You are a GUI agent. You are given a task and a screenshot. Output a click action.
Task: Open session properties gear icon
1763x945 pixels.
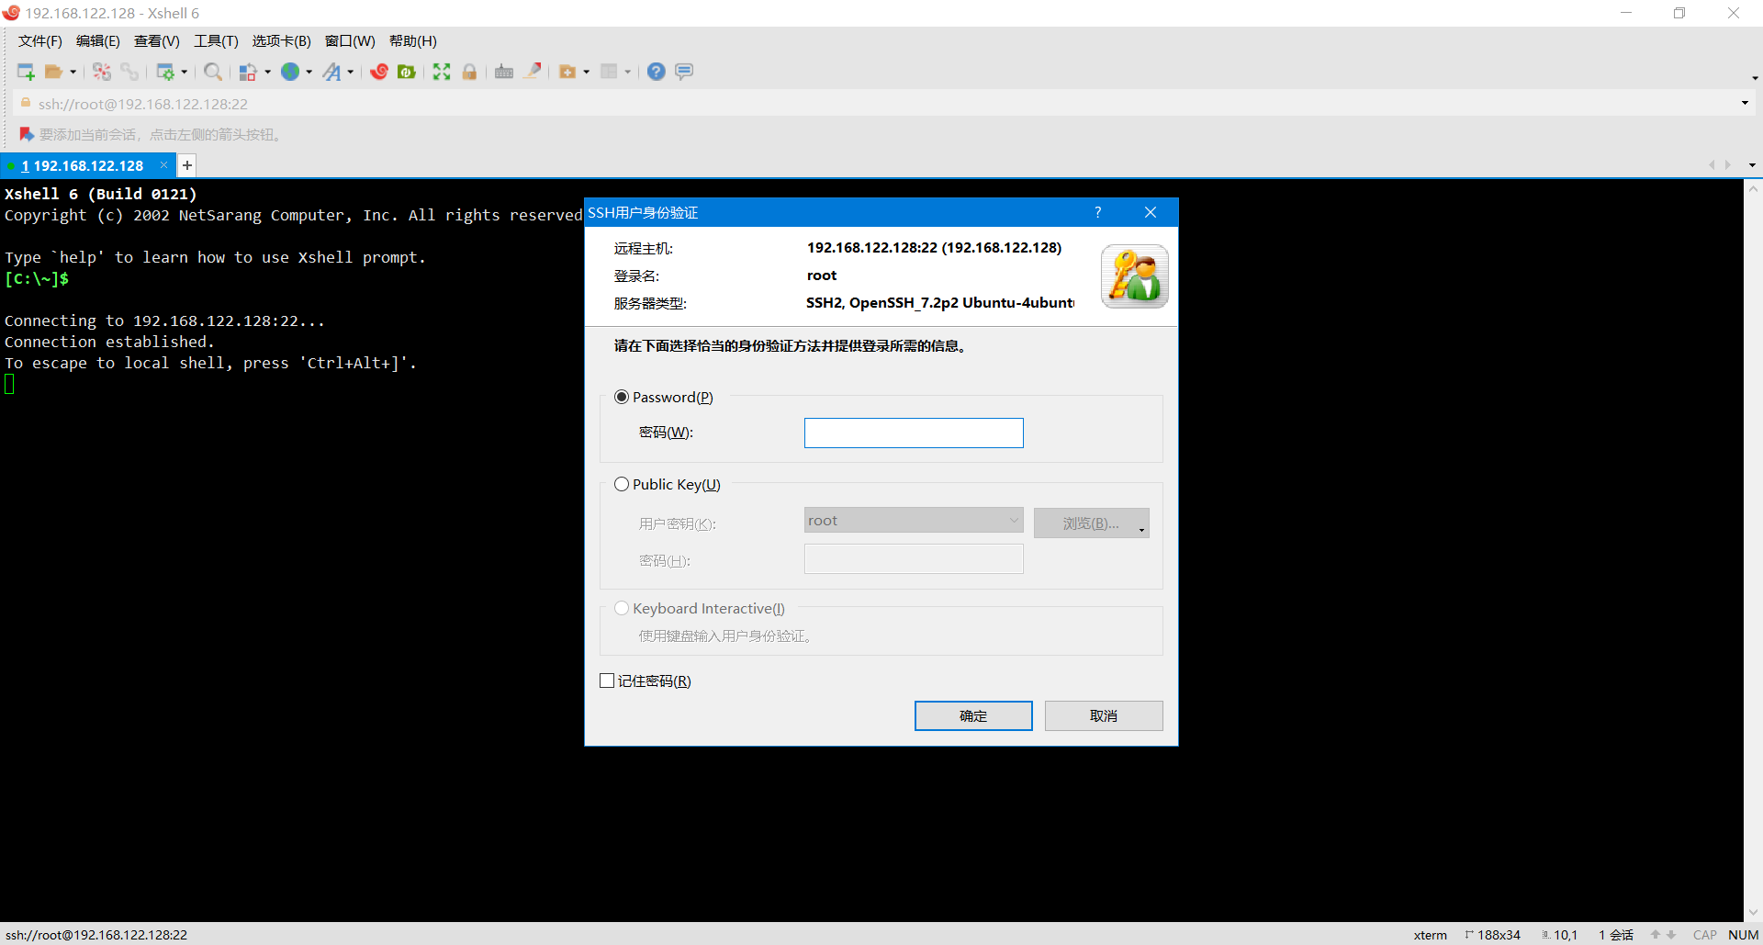click(x=165, y=72)
